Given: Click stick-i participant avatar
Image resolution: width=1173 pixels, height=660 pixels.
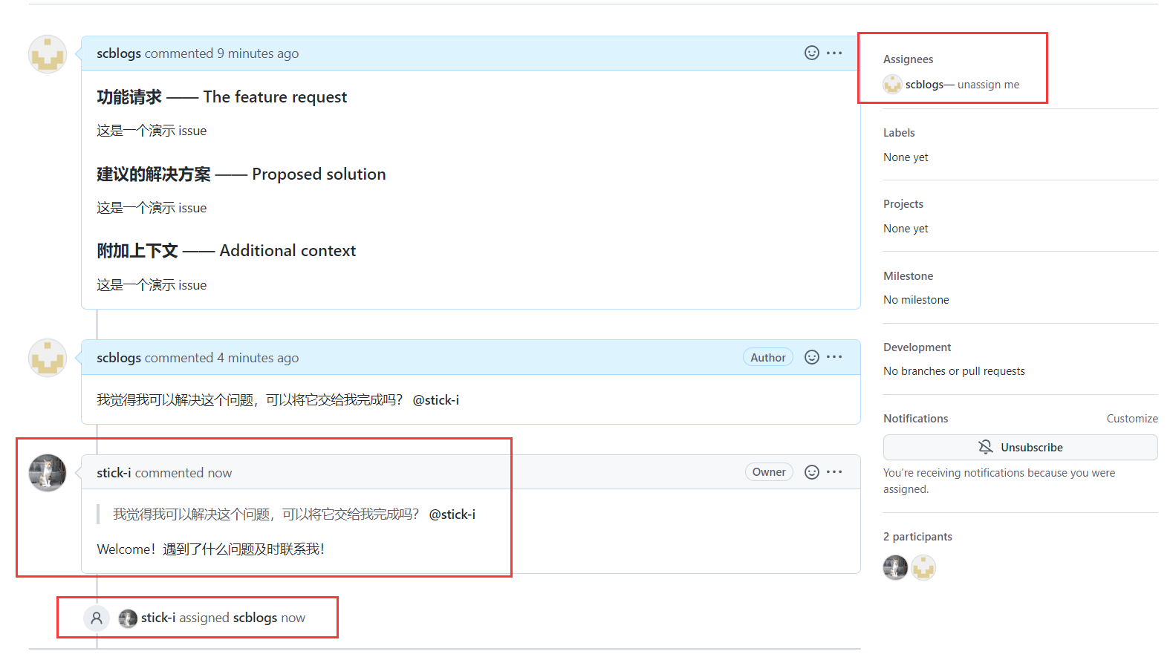Looking at the screenshot, I should coord(895,567).
